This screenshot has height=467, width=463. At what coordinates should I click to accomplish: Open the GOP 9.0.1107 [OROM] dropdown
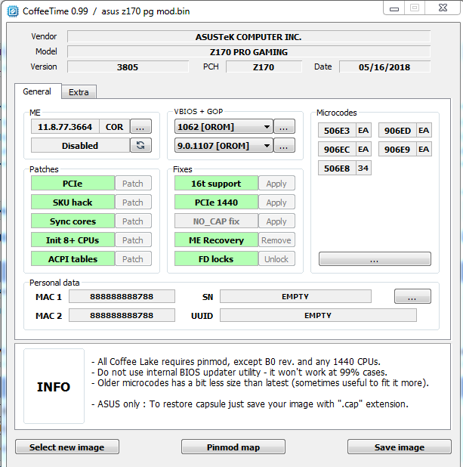[x=224, y=145]
